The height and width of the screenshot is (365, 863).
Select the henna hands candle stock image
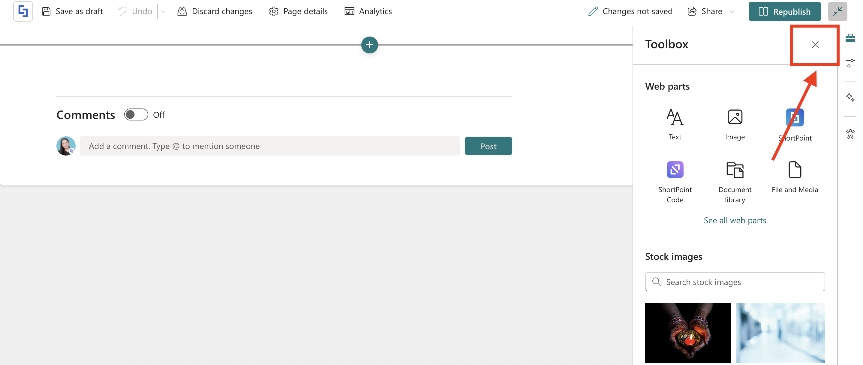coord(687,332)
